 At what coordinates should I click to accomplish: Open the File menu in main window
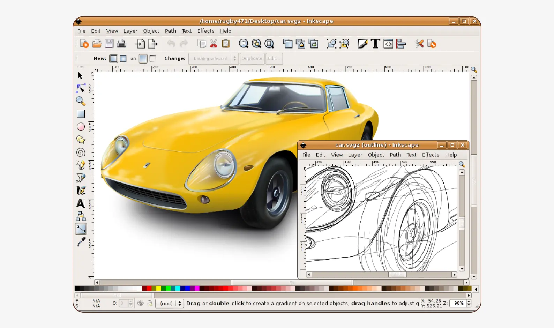click(81, 31)
